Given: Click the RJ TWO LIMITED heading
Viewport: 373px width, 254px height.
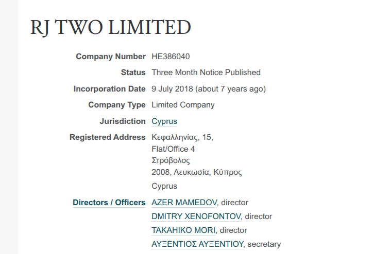Looking at the screenshot, I should (111, 27).
